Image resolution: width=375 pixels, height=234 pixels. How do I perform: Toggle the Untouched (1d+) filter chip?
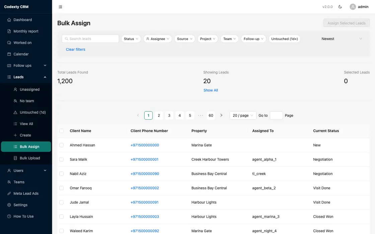click(284, 39)
